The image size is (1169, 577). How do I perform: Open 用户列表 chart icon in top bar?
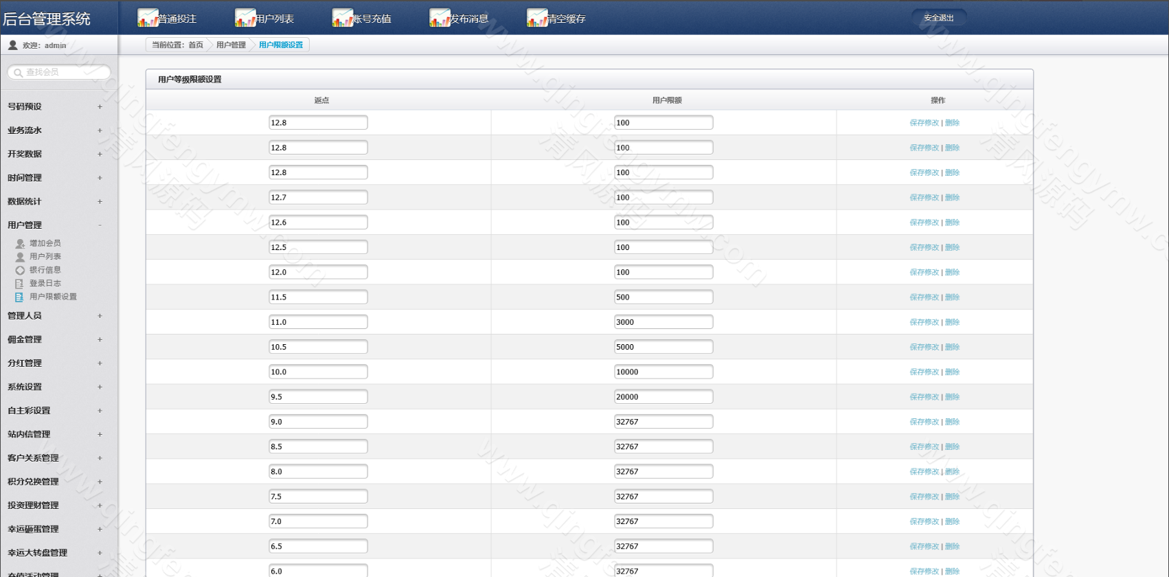245,18
